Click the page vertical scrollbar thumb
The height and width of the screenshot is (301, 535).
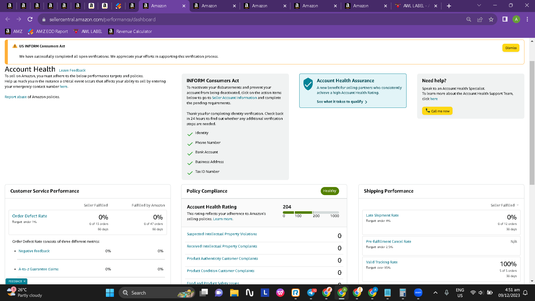click(532, 123)
